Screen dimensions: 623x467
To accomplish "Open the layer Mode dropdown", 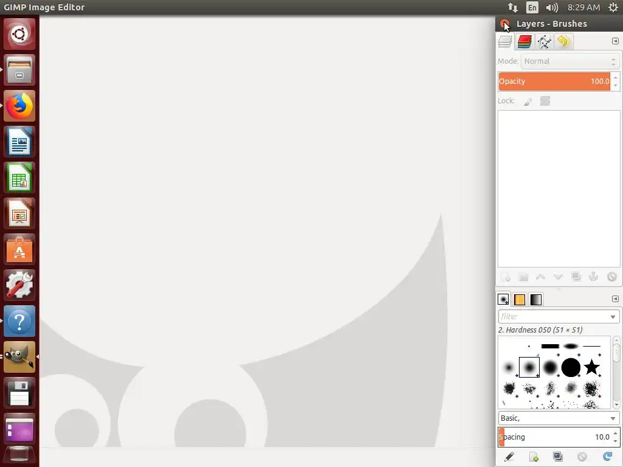I will (x=570, y=61).
